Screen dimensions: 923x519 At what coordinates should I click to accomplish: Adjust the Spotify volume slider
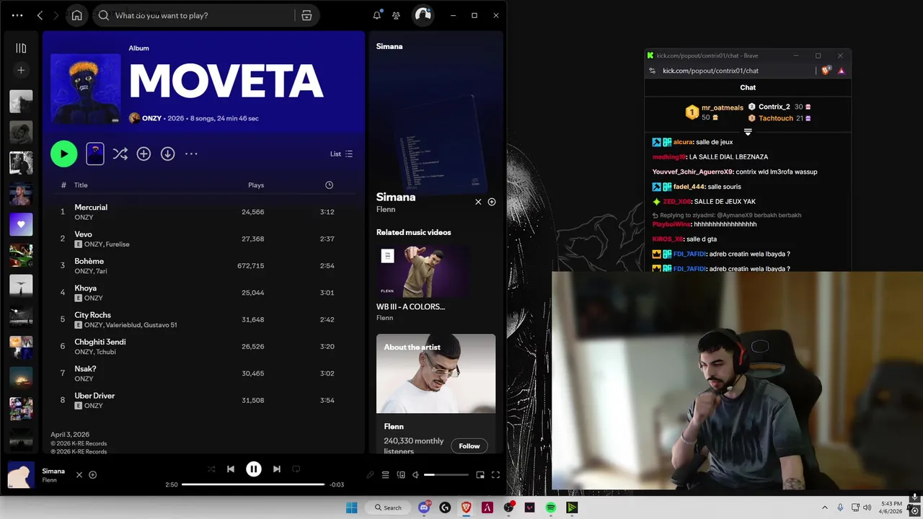pos(446,474)
